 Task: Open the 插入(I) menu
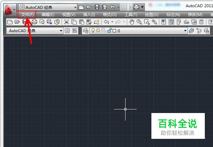[89, 15]
